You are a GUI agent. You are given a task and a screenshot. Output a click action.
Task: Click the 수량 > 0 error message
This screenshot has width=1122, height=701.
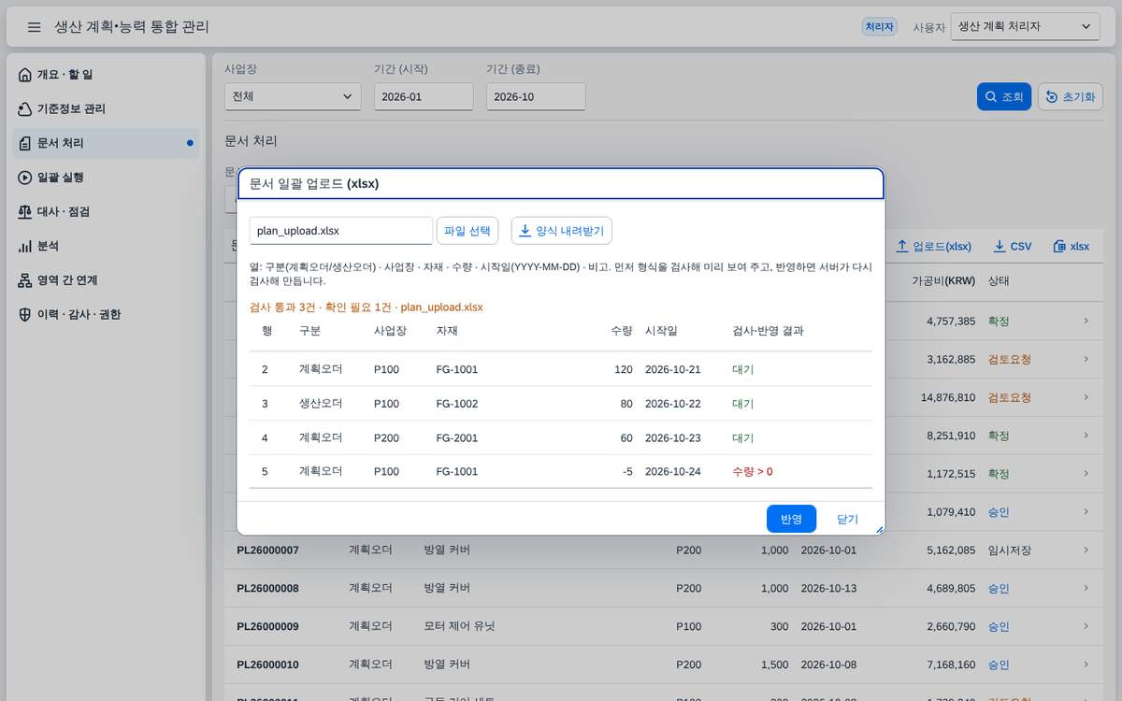pyautogui.click(x=753, y=471)
